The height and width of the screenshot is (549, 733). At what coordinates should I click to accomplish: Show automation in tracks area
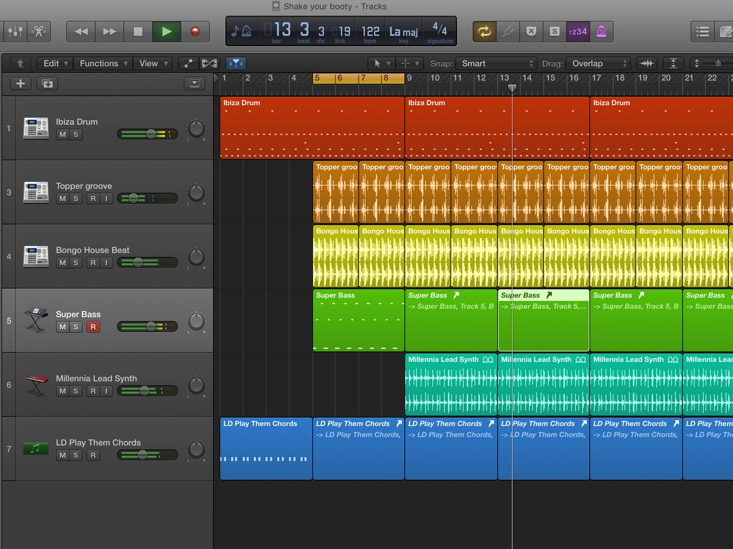coord(188,63)
